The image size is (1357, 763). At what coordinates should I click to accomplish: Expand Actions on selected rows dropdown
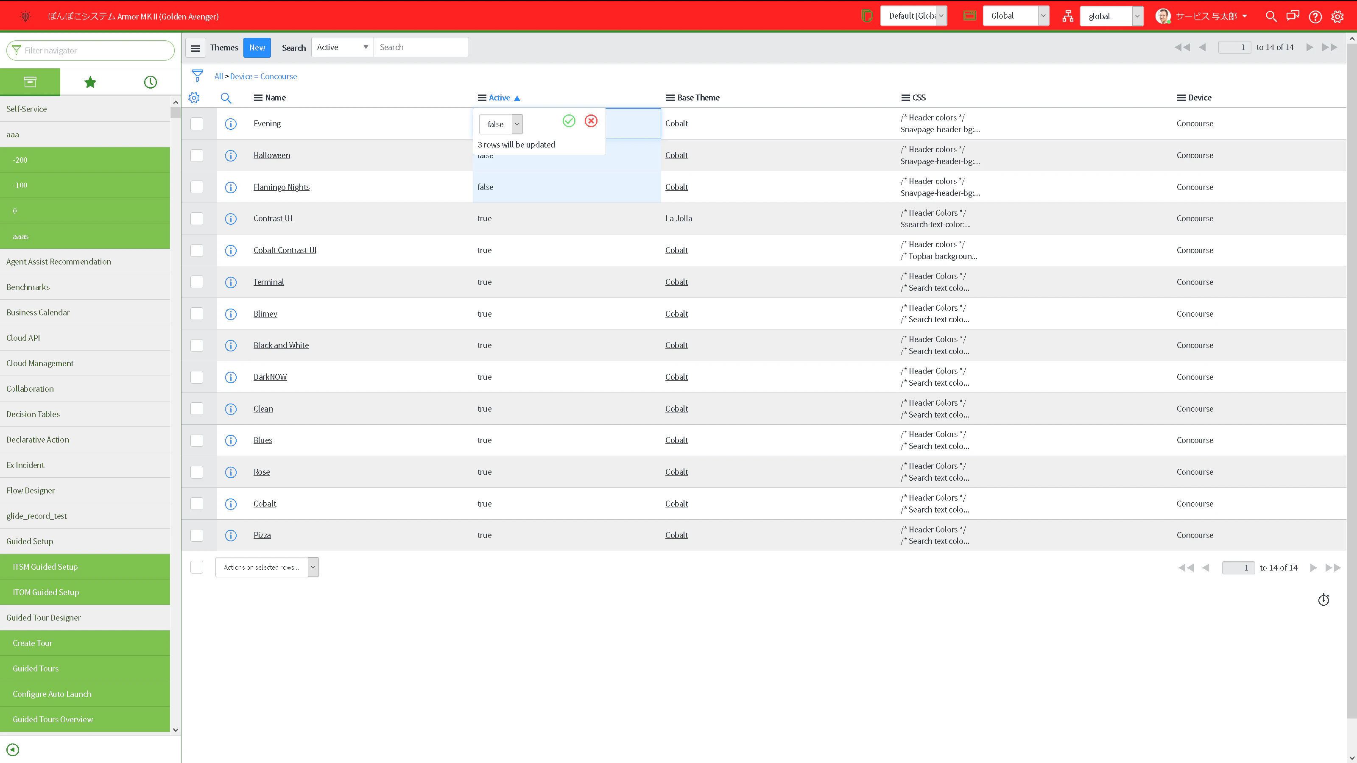tap(267, 567)
